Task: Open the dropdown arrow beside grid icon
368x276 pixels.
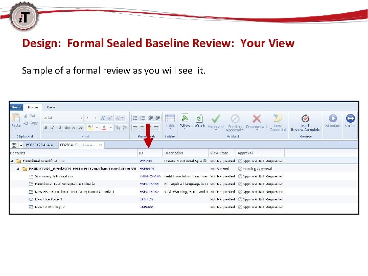Action: pyautogui.click(x=21, y=146)
